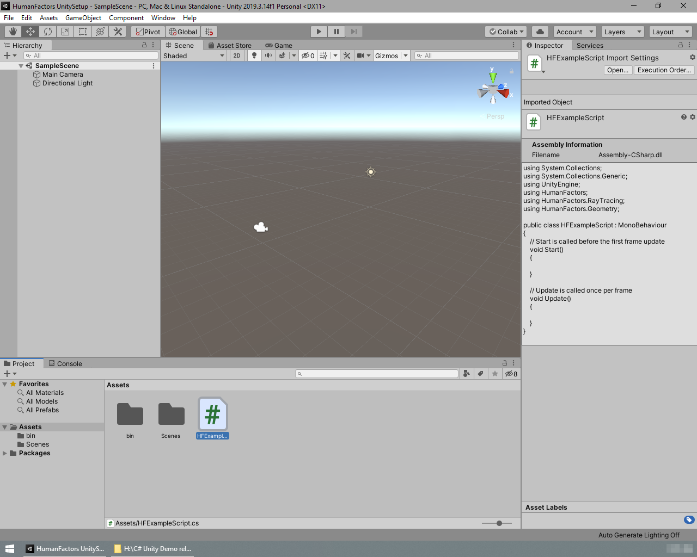Click save search star icon
697x557 pixels.
point(494,374)
